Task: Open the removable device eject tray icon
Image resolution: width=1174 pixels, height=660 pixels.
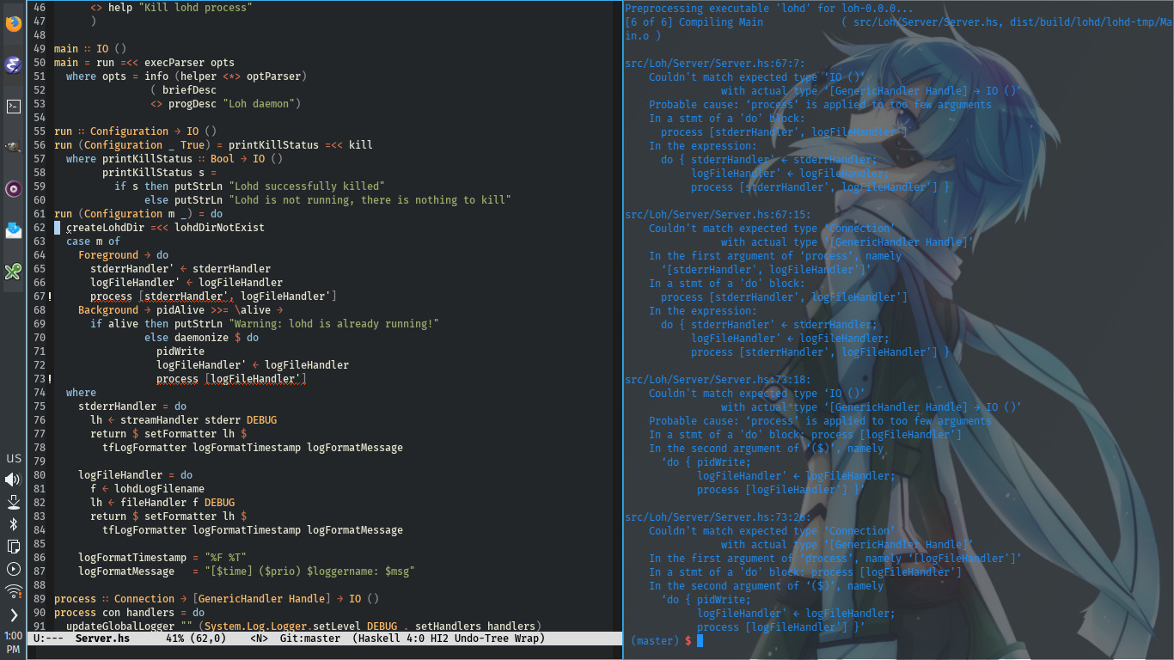Action: (x=14, y=502)
